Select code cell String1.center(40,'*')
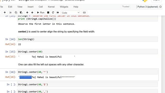This screenshot has width=165, height=93. (x=87, y=72)
